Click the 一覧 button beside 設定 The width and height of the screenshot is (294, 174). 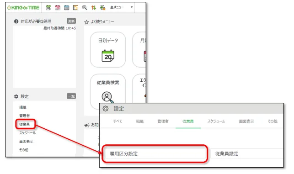71,96
